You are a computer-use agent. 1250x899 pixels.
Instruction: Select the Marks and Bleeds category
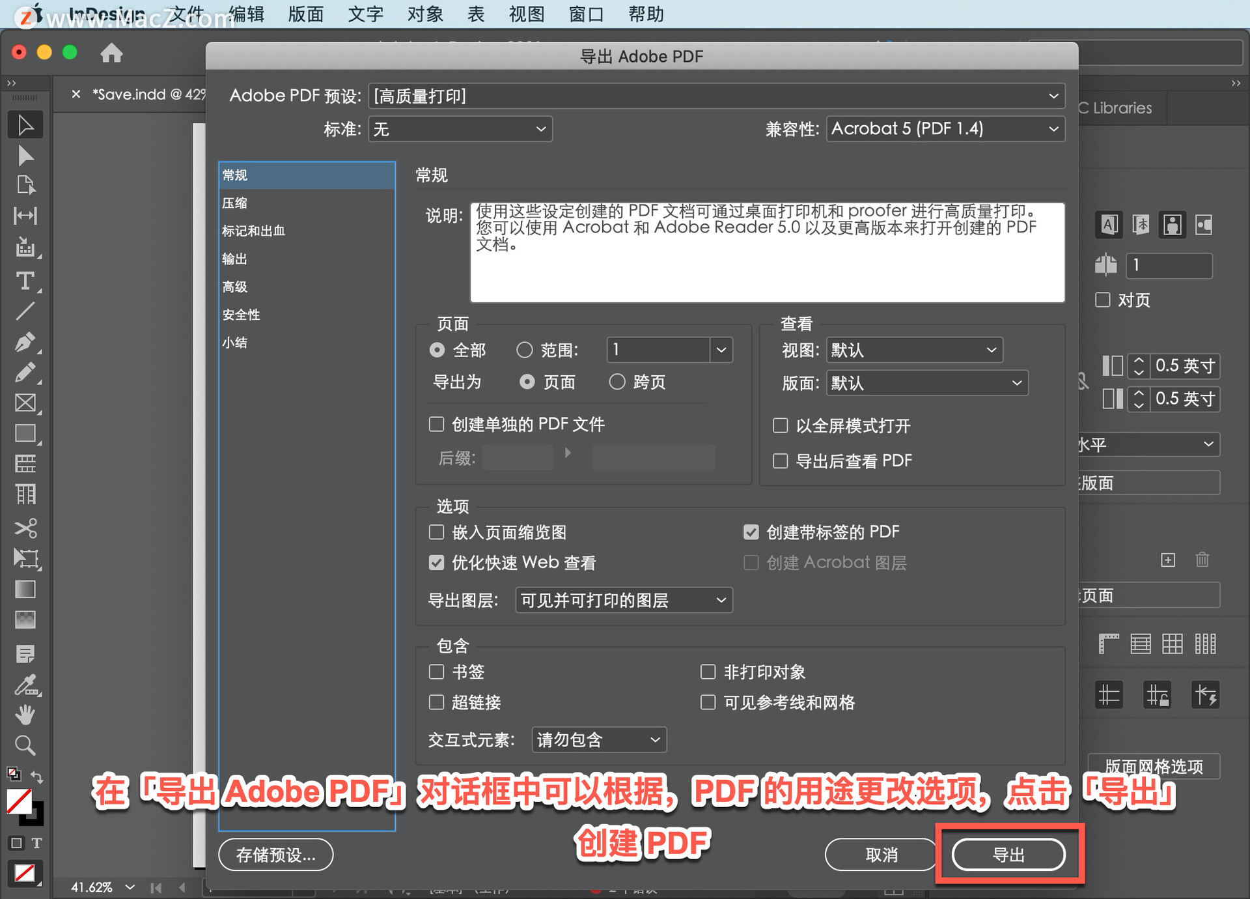click(x=307, y=231)
